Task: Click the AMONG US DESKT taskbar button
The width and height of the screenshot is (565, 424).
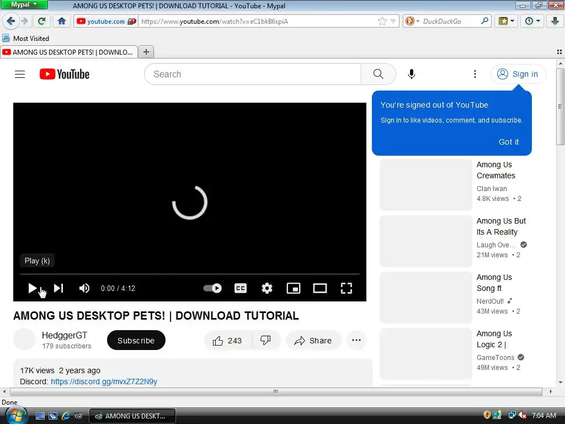Action: click(132, 416)
